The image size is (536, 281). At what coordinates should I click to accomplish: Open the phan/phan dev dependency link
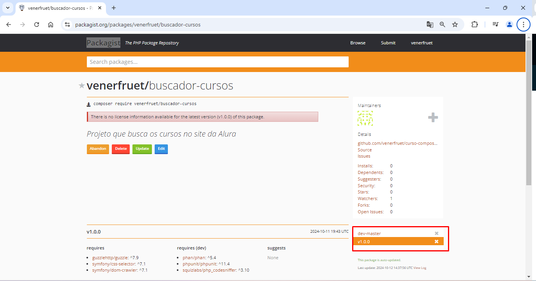[194, 258]
